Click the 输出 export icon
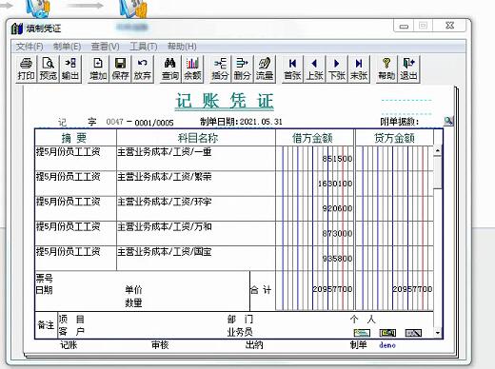Image resolution: width=495 pixels, height=369 pixels. (70, 68)
